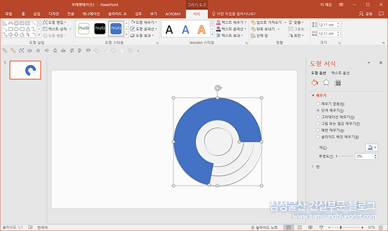Click the shape height field
This screenshot has height=231, width=388.
coord(326,25)
